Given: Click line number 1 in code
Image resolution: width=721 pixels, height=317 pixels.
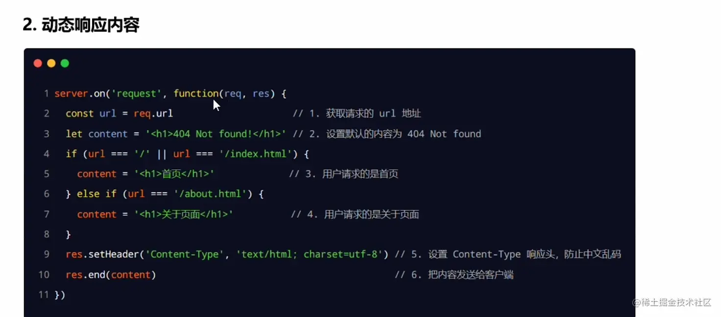Looking at the screenshot, I should (x=46, y=93).
